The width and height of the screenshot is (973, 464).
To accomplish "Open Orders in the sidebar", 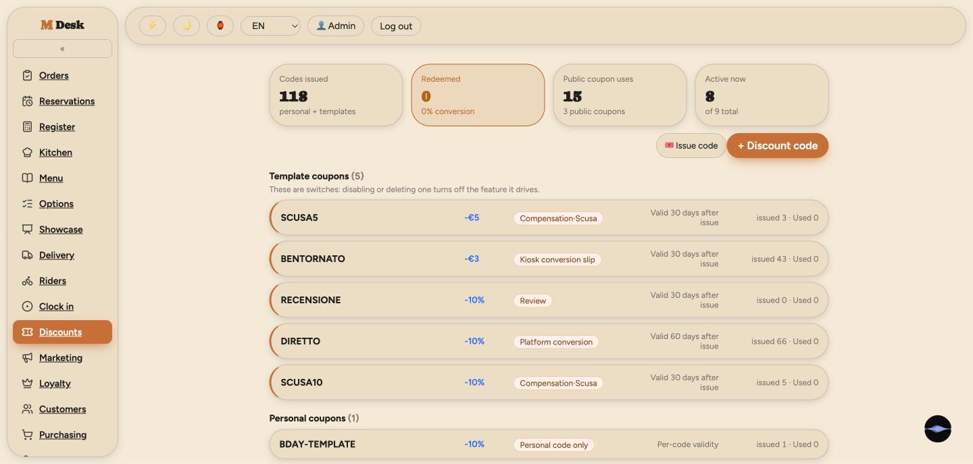I will (53, 76).
